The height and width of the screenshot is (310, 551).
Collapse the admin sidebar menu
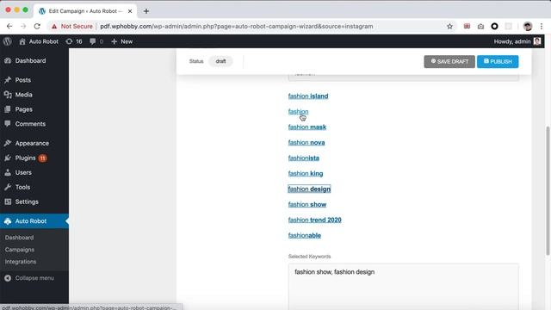point(29,278)
